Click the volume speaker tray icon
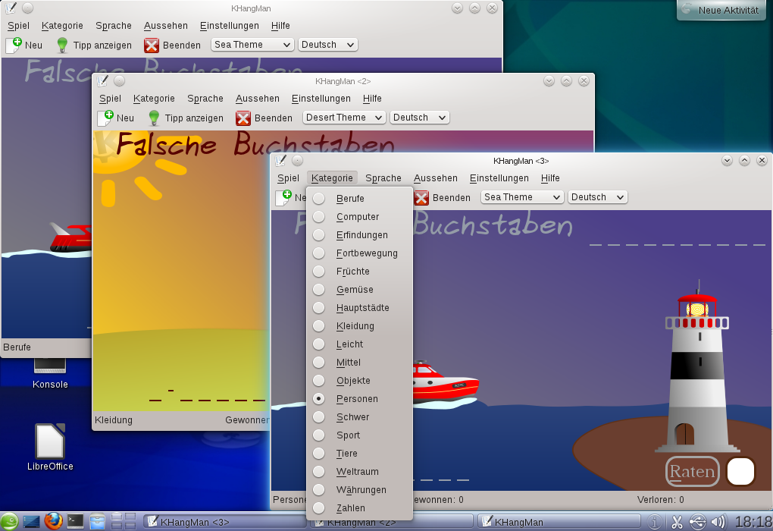This screenshot has width=773, height=531. tap(718, 522)
